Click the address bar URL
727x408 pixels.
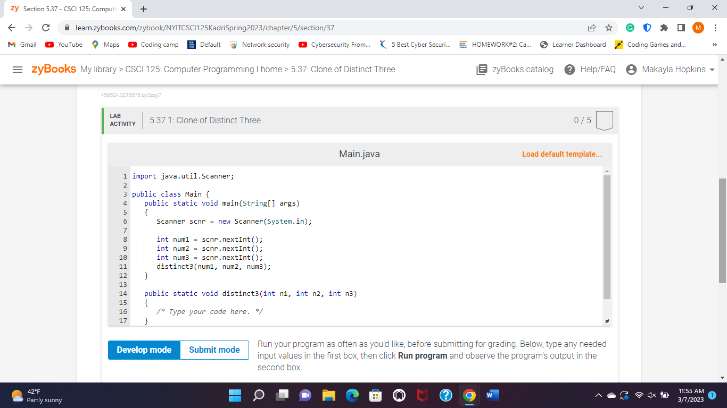pyautogui.click(x=205, y=28)
